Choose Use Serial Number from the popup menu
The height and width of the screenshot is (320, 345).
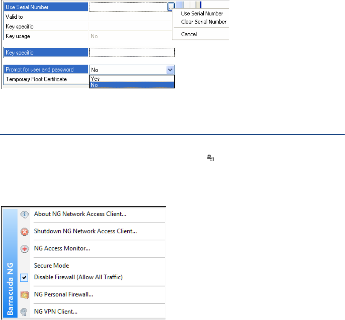[x=202, y=14]
